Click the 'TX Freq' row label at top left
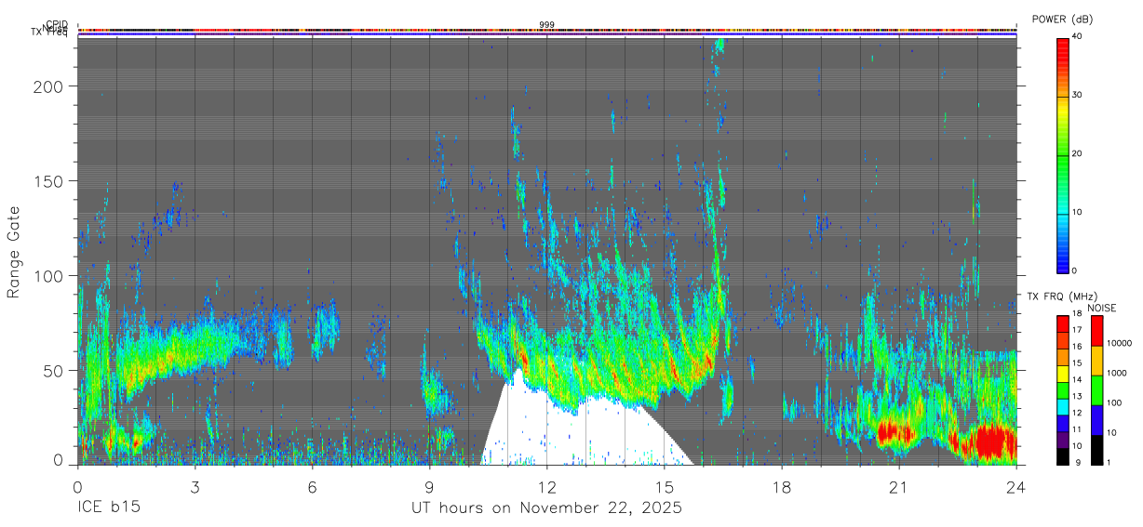This screenshot has height=527, width=1143. tap(51, 34)
